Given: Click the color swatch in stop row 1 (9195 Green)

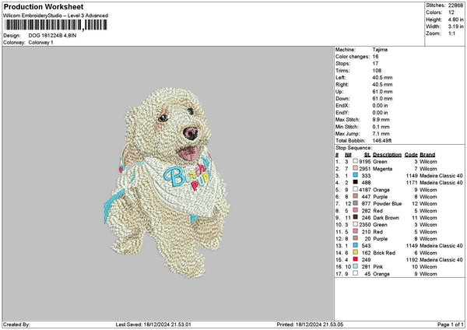Looking at the screenshot, I should coord(356,161).
